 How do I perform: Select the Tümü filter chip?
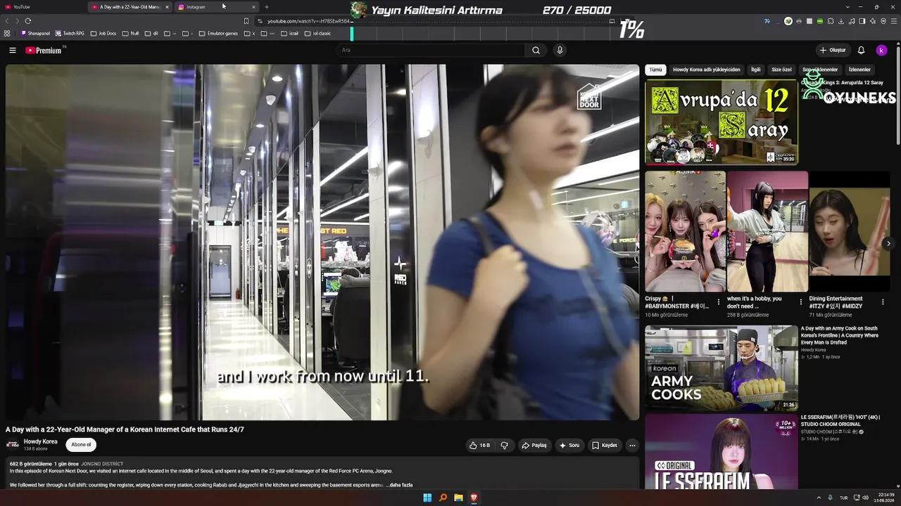point(655,70)
